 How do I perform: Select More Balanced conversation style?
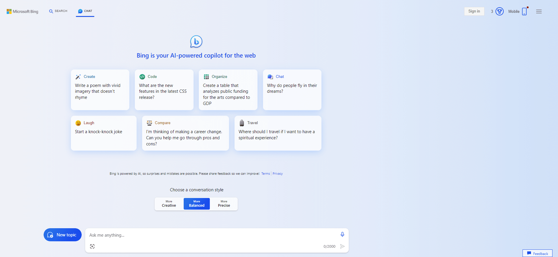tap(197, 204)
